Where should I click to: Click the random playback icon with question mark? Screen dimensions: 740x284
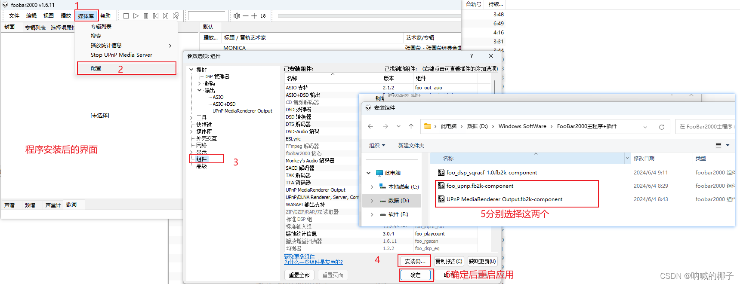176,16
